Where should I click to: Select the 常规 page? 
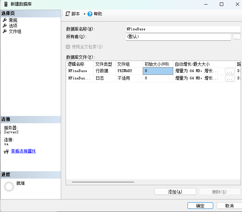point(13,20)
